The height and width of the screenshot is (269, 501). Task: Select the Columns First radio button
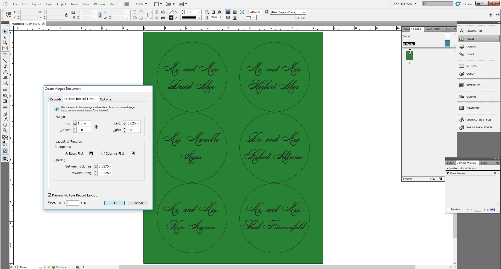tap(103, 153)
